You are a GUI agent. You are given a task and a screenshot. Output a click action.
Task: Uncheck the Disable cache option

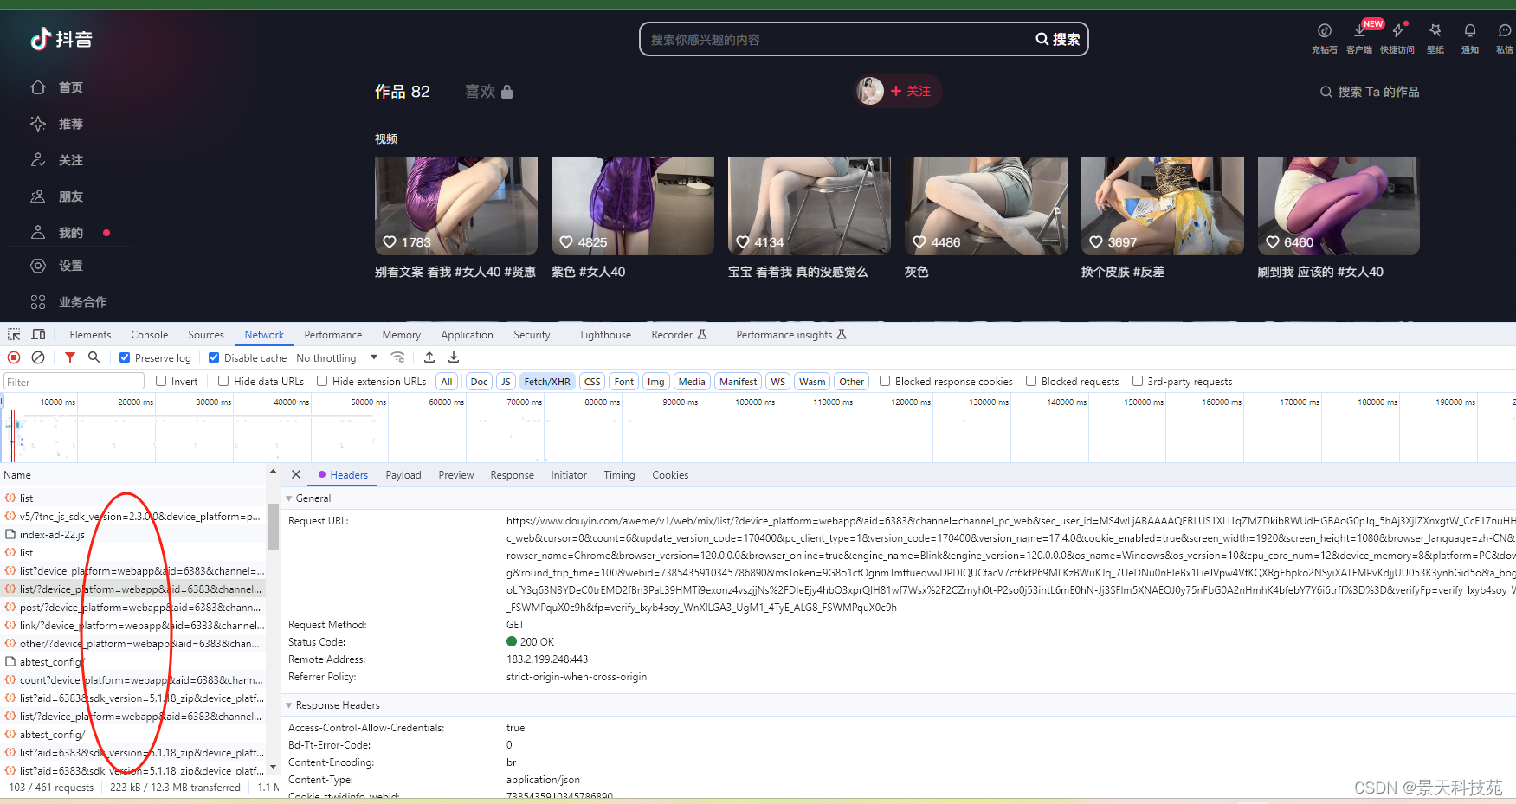point(214,357)
